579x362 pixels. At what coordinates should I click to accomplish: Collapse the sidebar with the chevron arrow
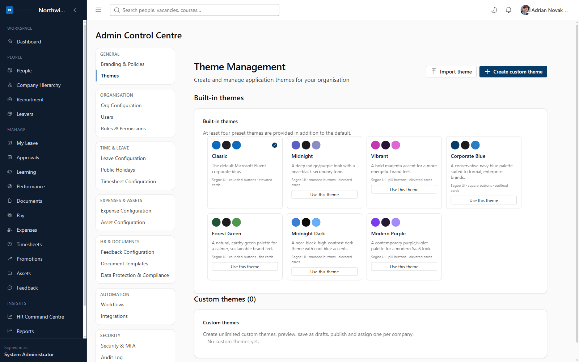(x=75, y=10)
